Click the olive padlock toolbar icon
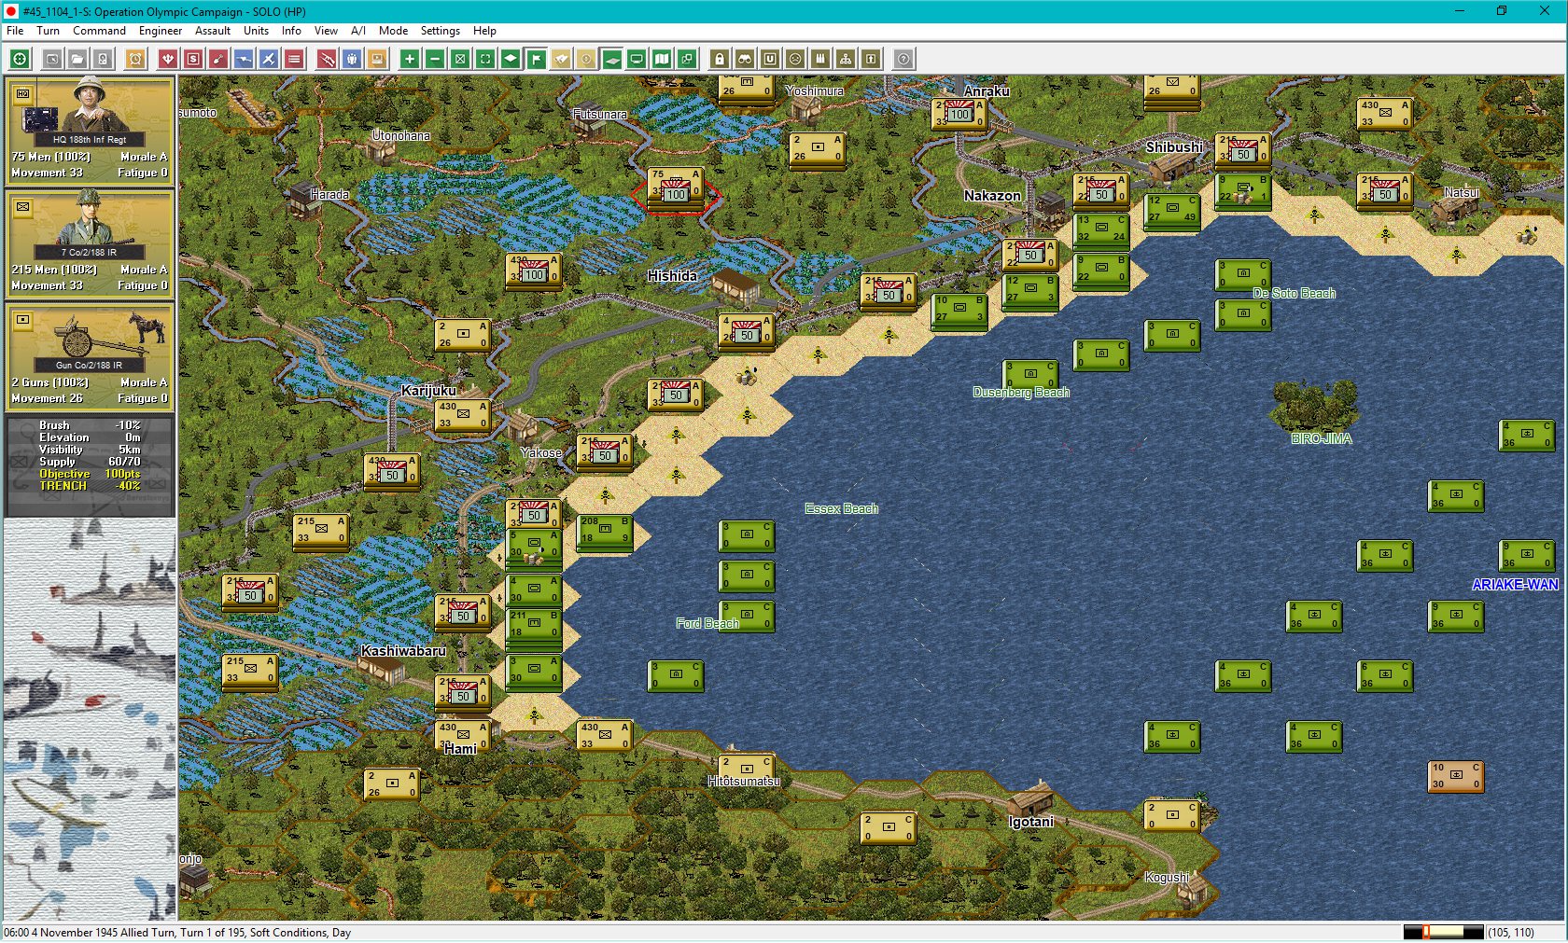1568x943 pixels. pyautogui.click(x=720, y=60)
